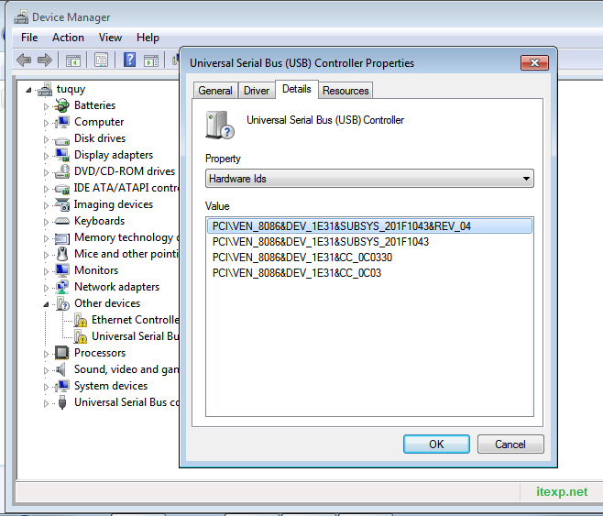Click the System devices category icon
The width and height of the screenshot is (603, 516).
coord(62,386)
